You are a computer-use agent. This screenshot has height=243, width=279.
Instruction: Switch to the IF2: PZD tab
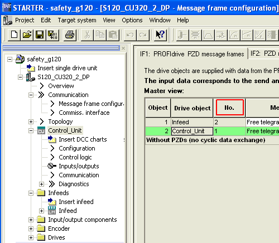tap(263, 54)
